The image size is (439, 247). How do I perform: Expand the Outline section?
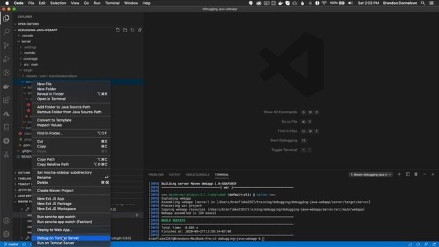tap(23, 173)
